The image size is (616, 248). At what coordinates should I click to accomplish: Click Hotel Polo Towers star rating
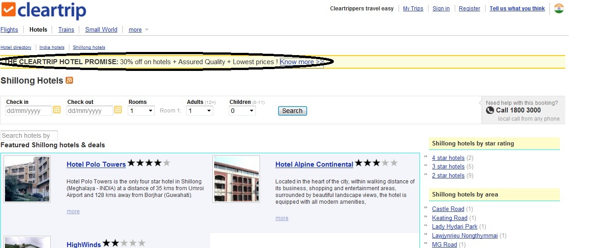tap(149, 163)
